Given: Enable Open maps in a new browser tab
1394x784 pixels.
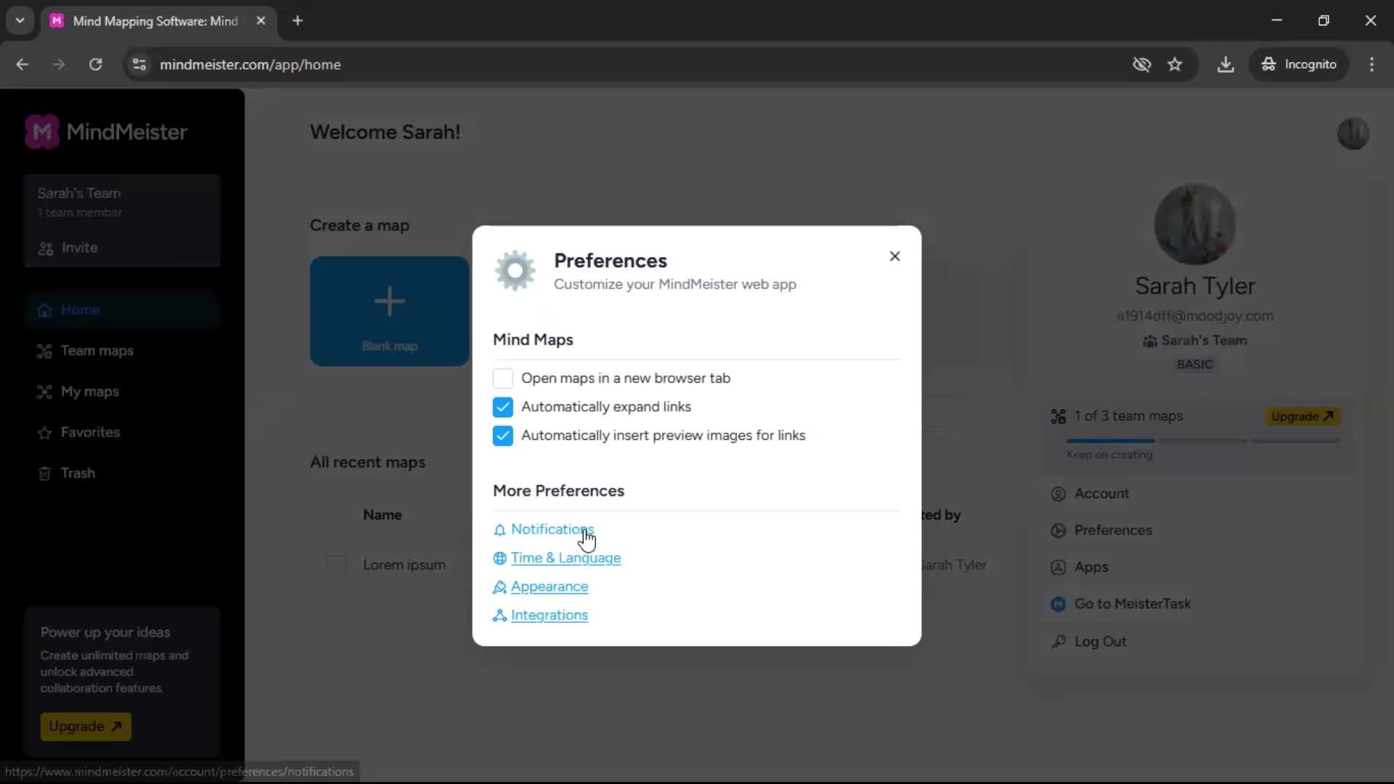Looking at the screenshot, I should coord(502,378).
